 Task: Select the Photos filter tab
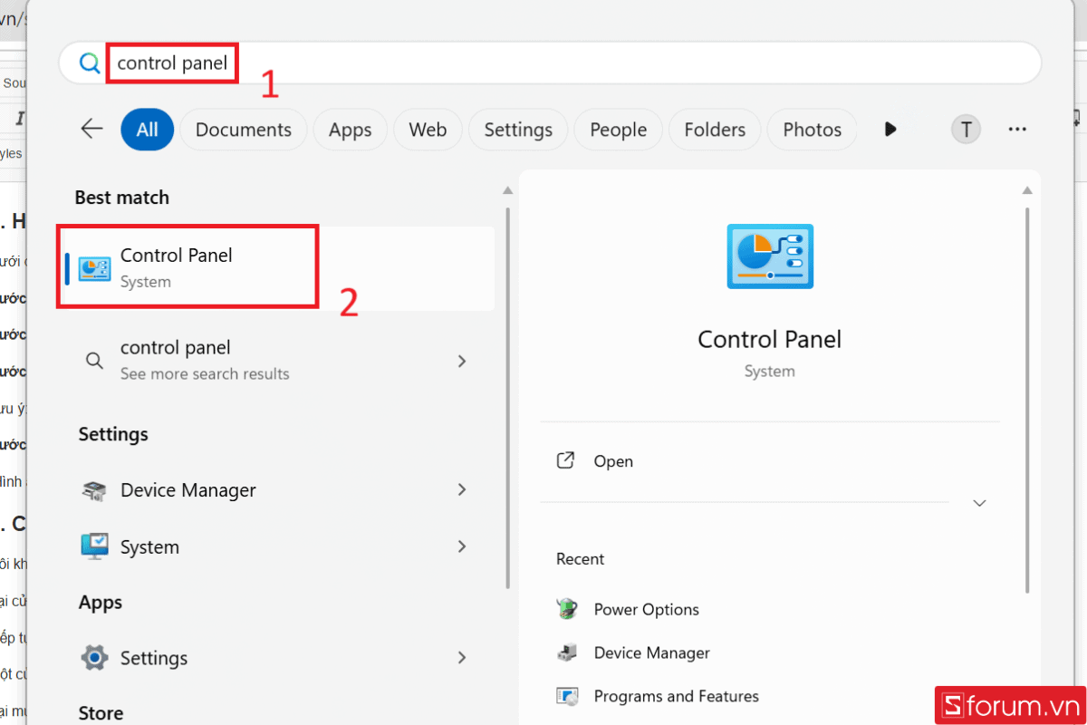point(812,129)
